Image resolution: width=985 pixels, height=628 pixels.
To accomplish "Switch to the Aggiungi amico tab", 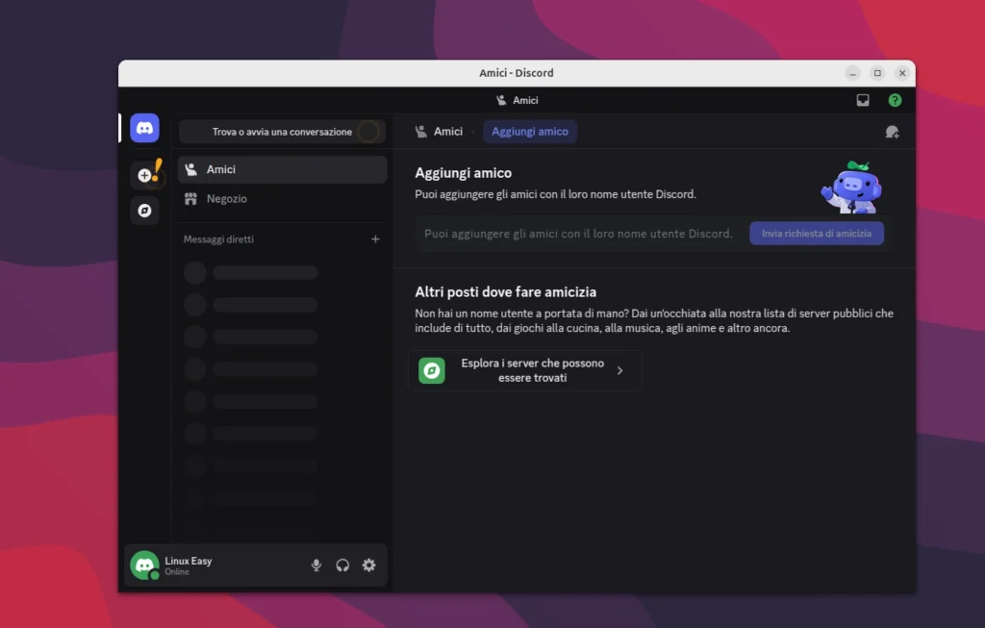I will coord(530,131).
